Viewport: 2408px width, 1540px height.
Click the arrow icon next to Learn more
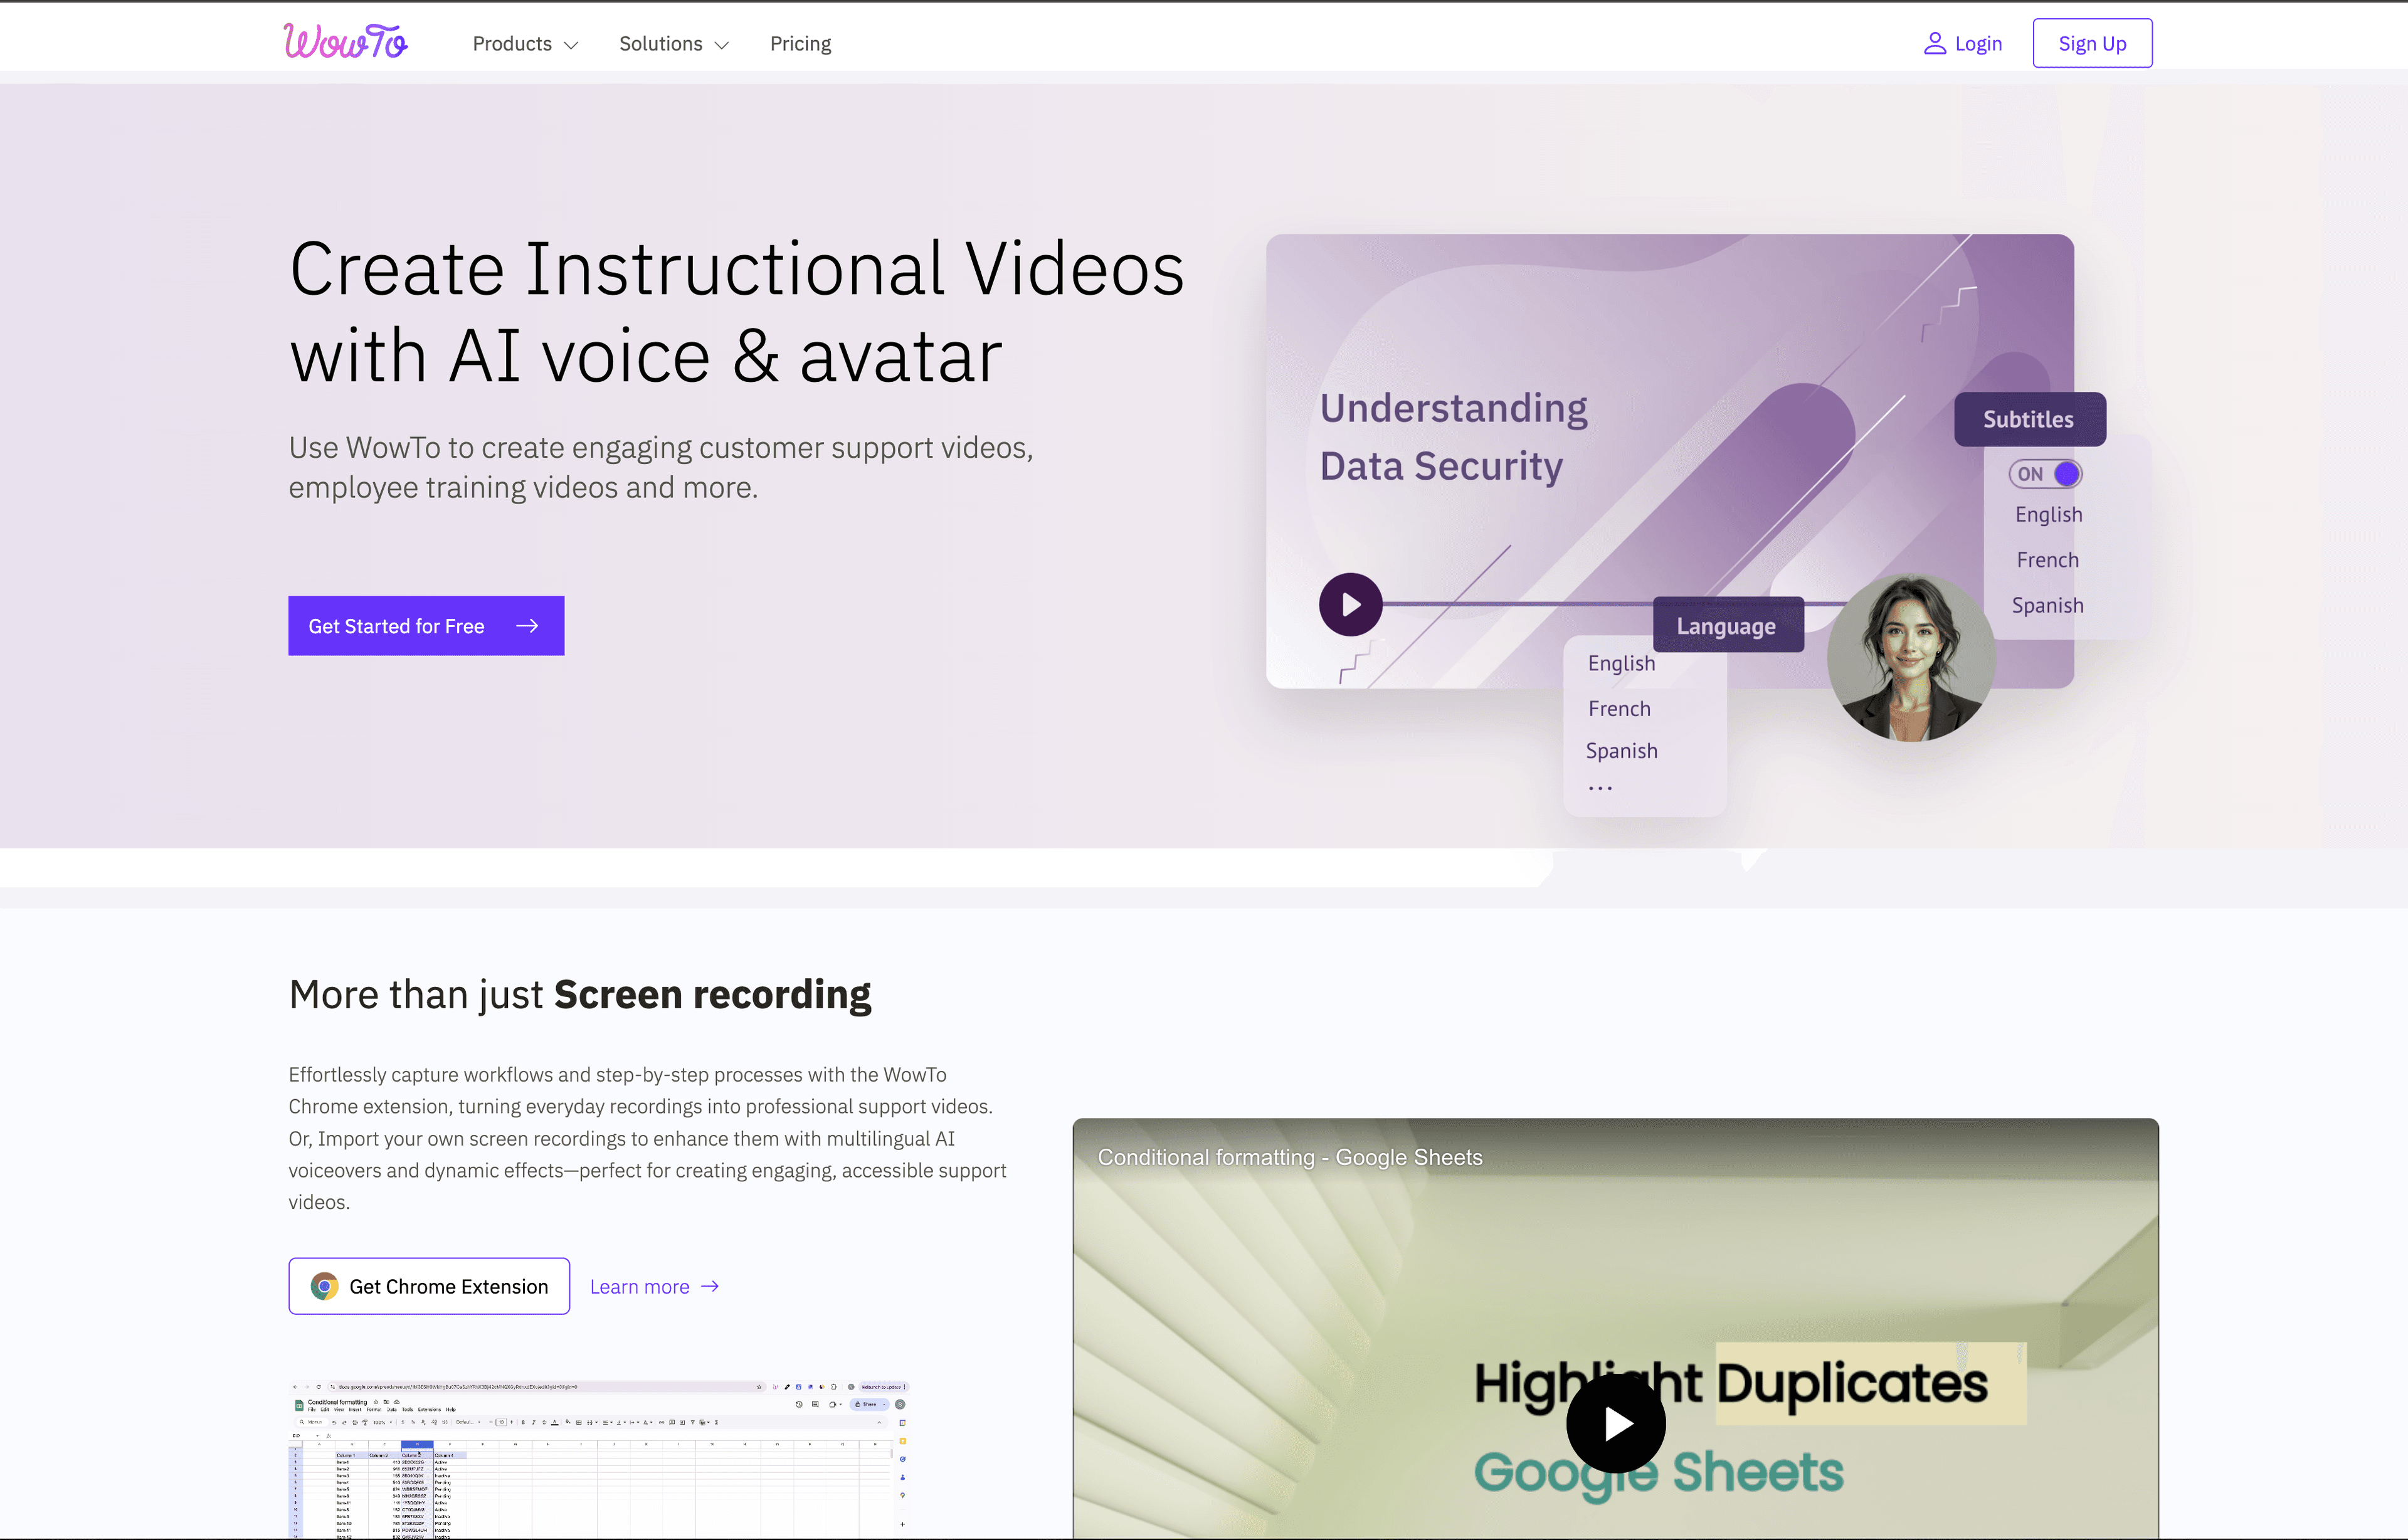pos(710,1286)
